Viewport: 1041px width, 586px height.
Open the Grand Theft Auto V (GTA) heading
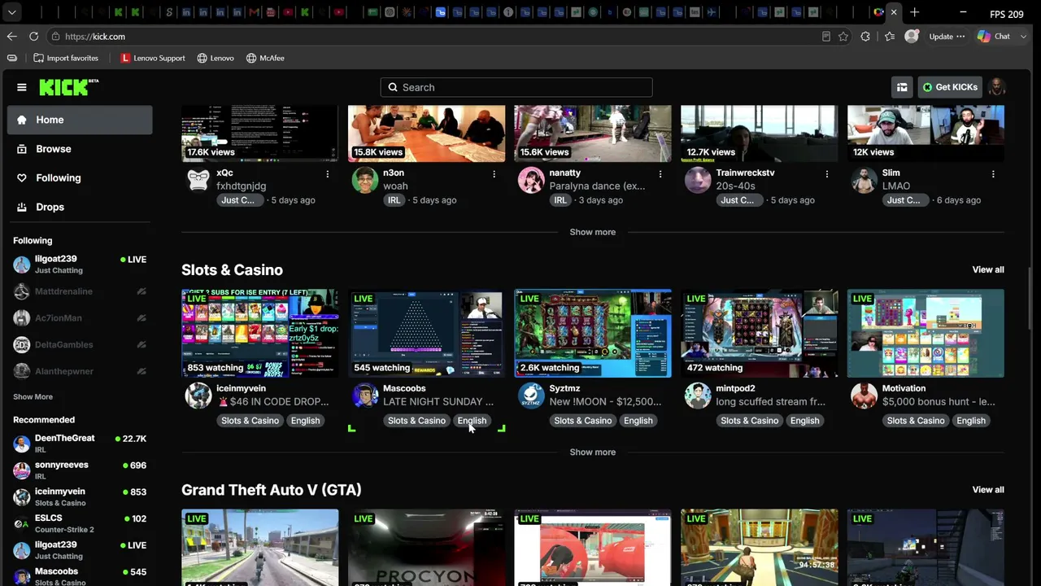point(271,489)
